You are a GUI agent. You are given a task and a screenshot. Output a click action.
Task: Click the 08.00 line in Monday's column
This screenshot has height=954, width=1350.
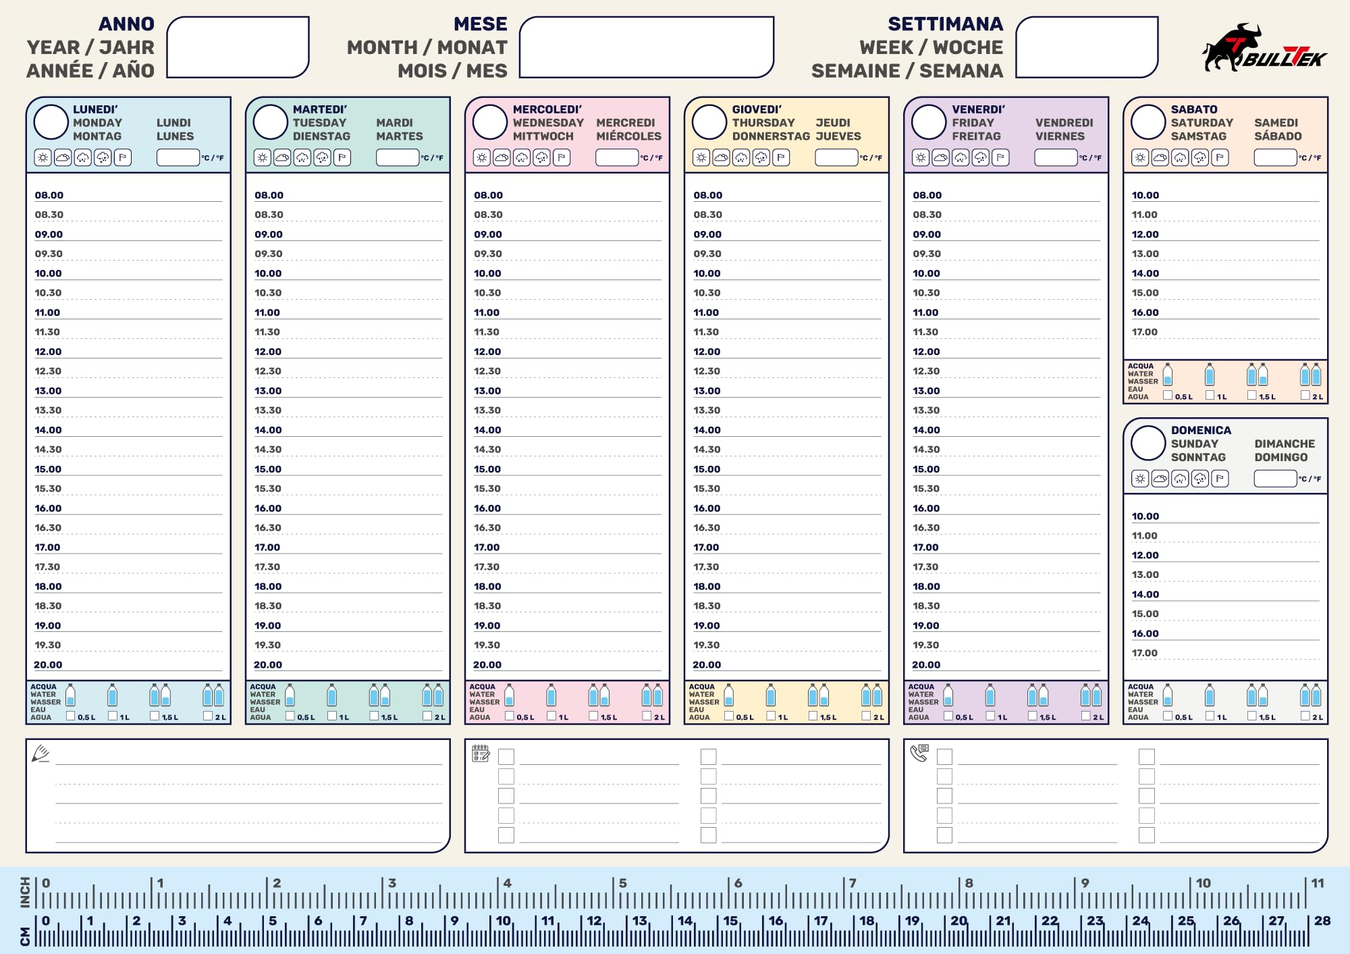128,195
